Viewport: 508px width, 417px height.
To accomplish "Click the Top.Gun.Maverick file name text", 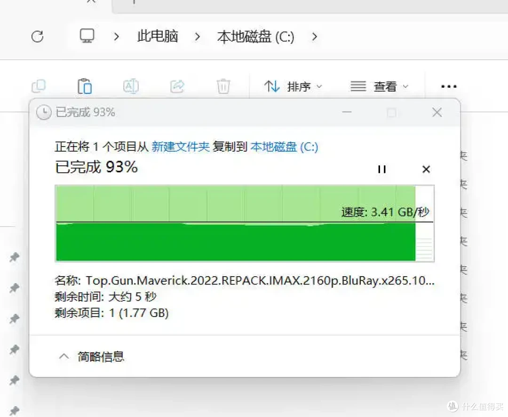I will pos(260,280).
